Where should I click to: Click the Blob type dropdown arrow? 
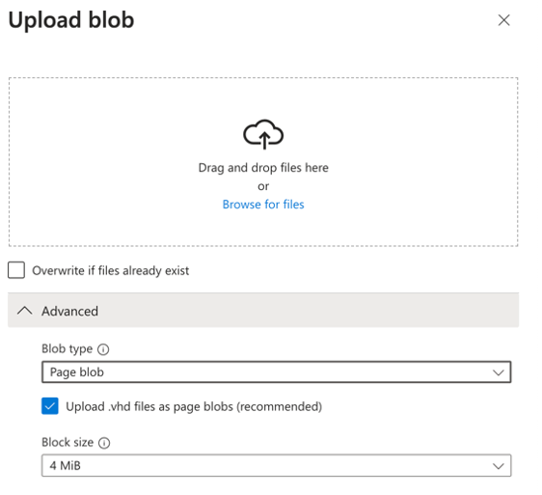(498, 372)
